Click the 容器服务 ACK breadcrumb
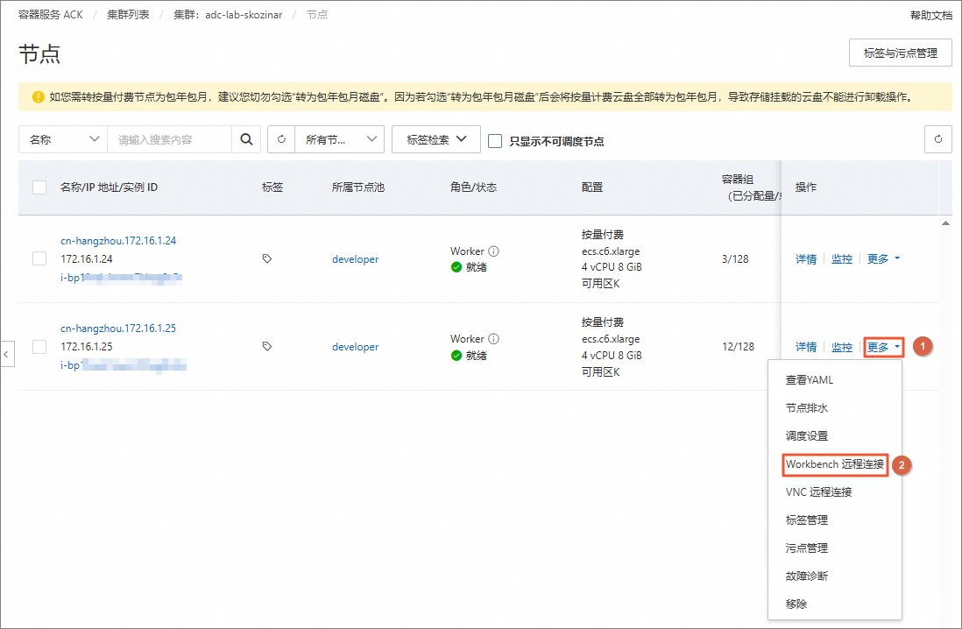Viewport: 962px width, 629px height. [x=50, y=15]
